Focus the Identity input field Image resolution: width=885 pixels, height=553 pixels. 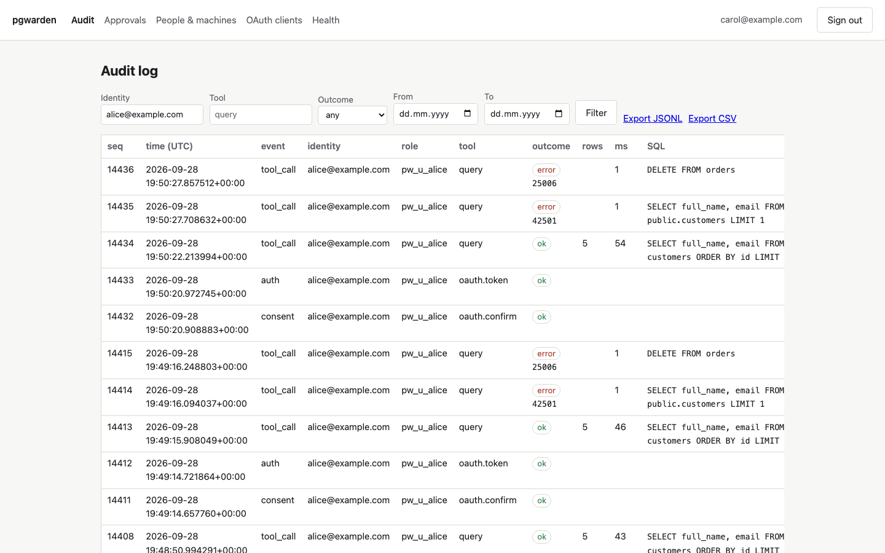(152, 114)
